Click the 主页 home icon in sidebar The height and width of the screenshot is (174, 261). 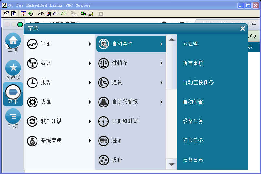[13, 41]
